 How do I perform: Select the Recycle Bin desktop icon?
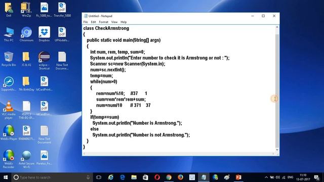(9, 59)
